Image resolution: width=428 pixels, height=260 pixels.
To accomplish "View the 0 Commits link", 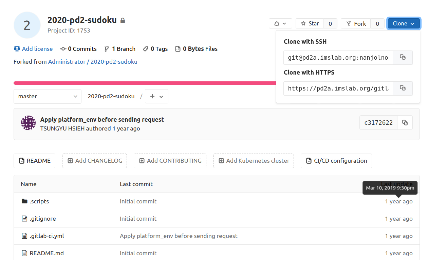I will tap(78, 49).
